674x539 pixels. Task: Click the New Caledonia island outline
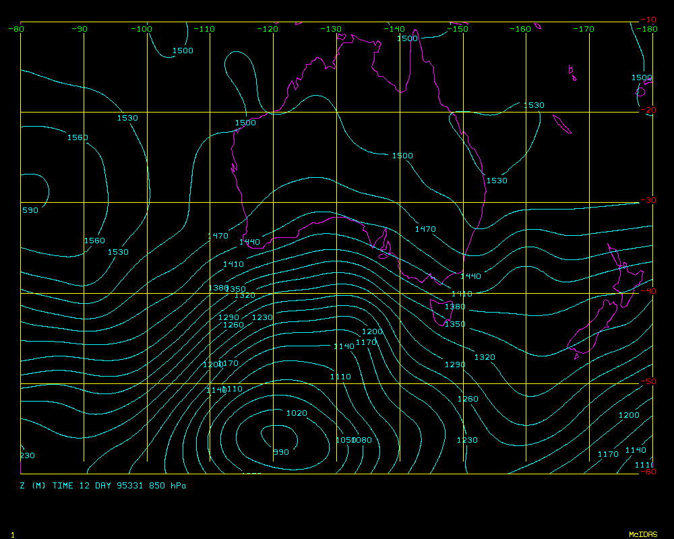coord(561,124)
